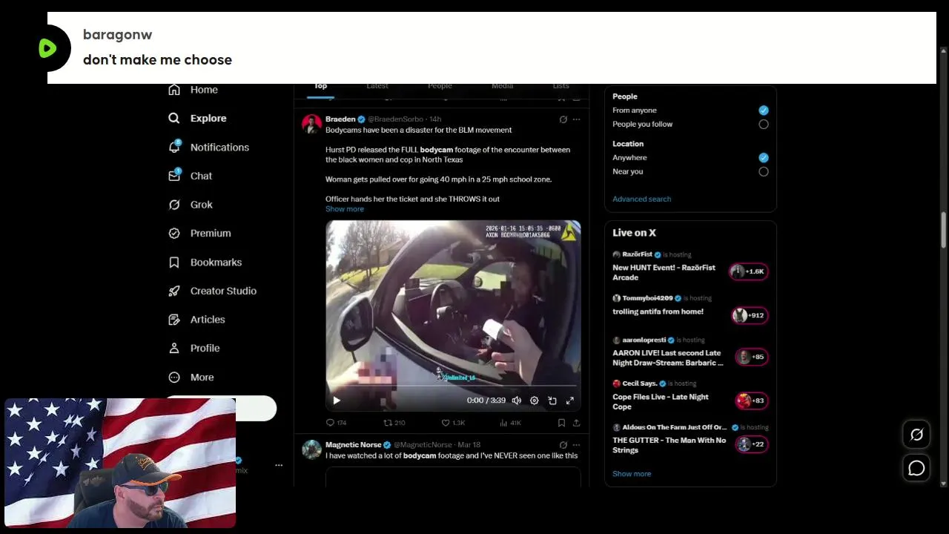
Task: Open the Premium badge icon
Action: 174,233
